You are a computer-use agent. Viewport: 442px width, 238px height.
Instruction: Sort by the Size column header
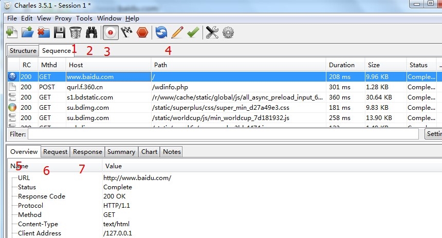coord(385,65)
